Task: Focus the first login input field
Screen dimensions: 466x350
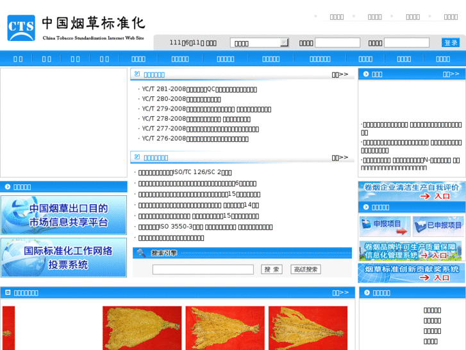Action: tap(337, 42)
